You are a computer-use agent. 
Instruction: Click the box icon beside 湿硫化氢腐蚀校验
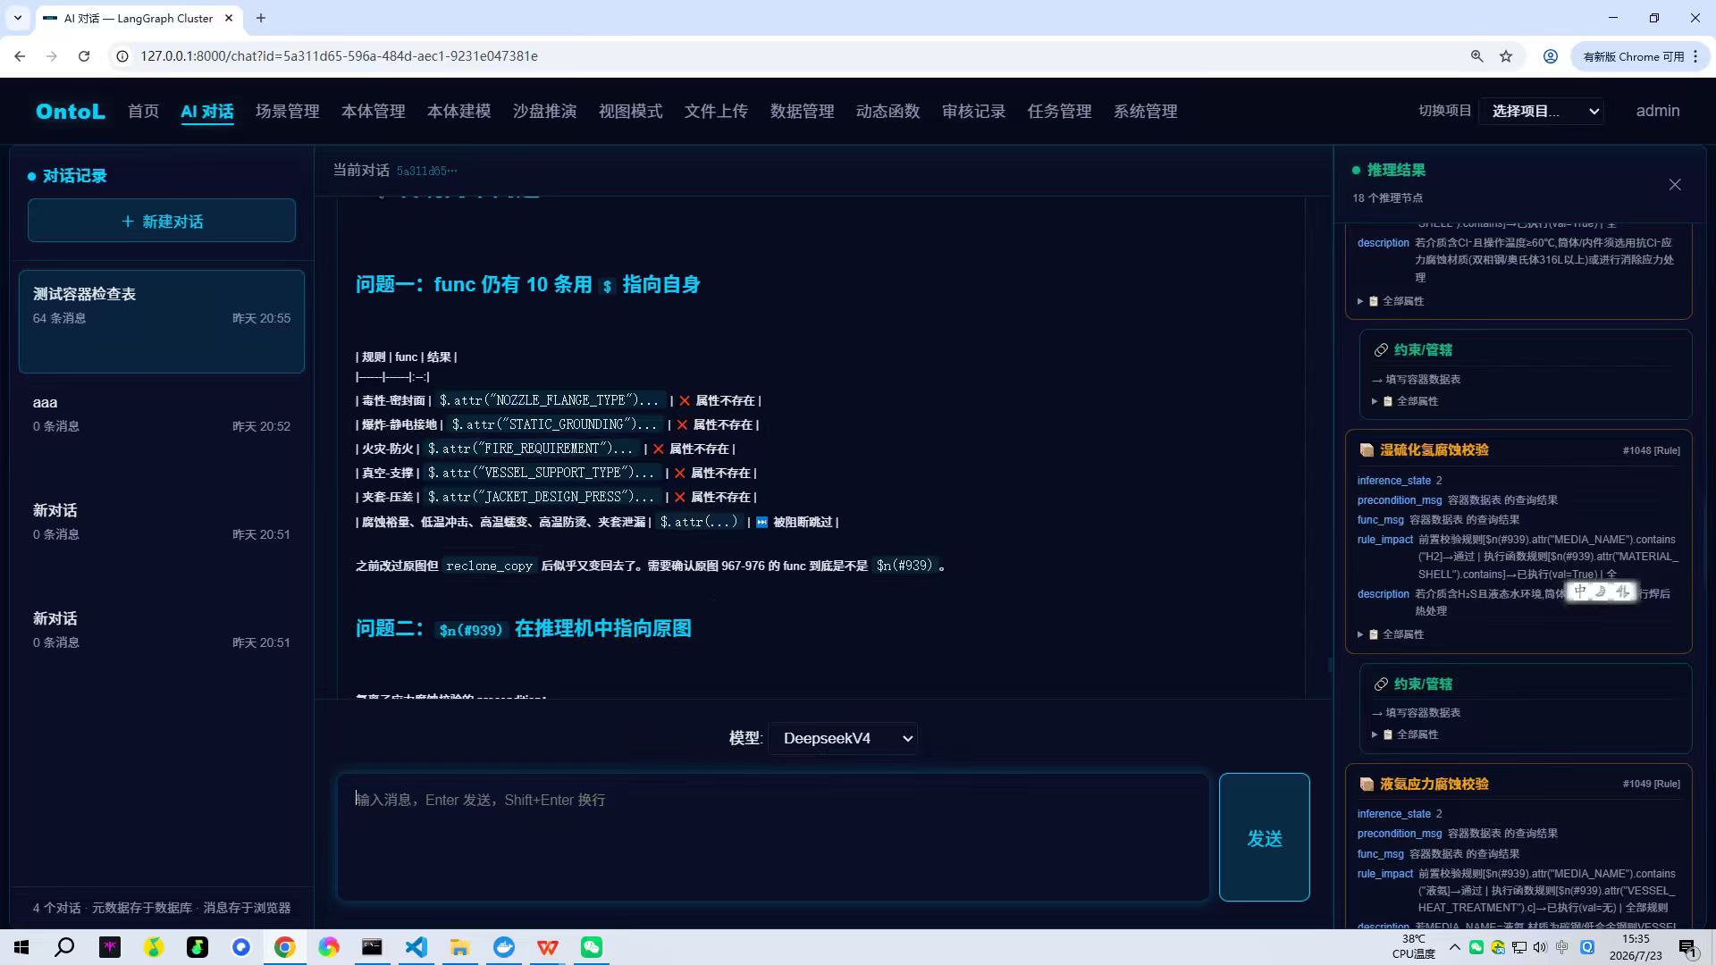click(x=1367, y=450)
